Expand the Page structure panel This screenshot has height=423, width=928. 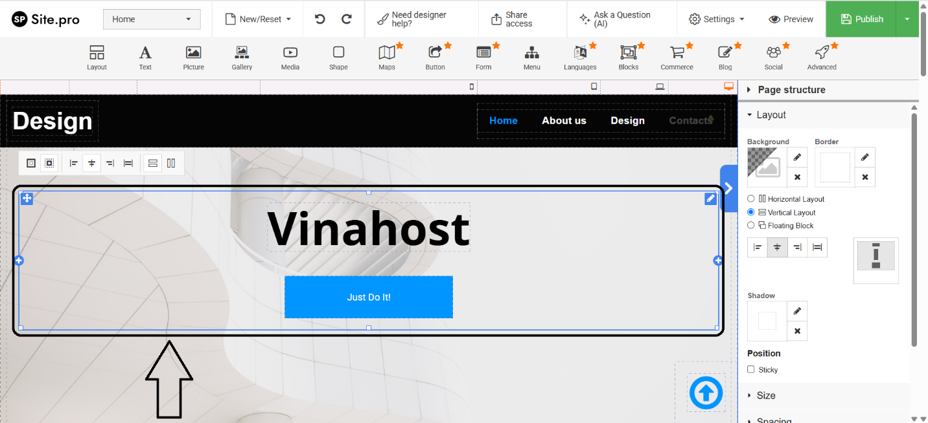(x=791, y=90)
